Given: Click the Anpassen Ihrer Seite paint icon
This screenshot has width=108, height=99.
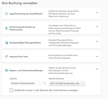Looking at the screenshot, I should point(6,57).
